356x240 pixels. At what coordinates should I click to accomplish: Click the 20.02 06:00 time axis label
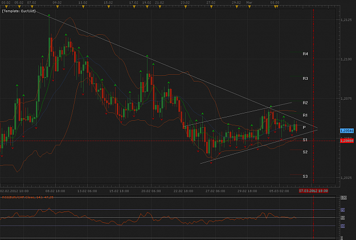[x=151, y=191]
